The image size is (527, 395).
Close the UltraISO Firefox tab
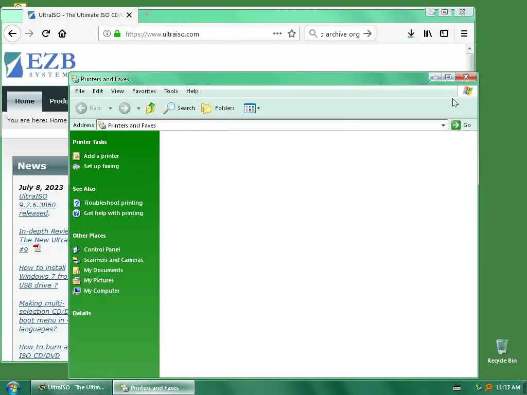tap(129, 15)
